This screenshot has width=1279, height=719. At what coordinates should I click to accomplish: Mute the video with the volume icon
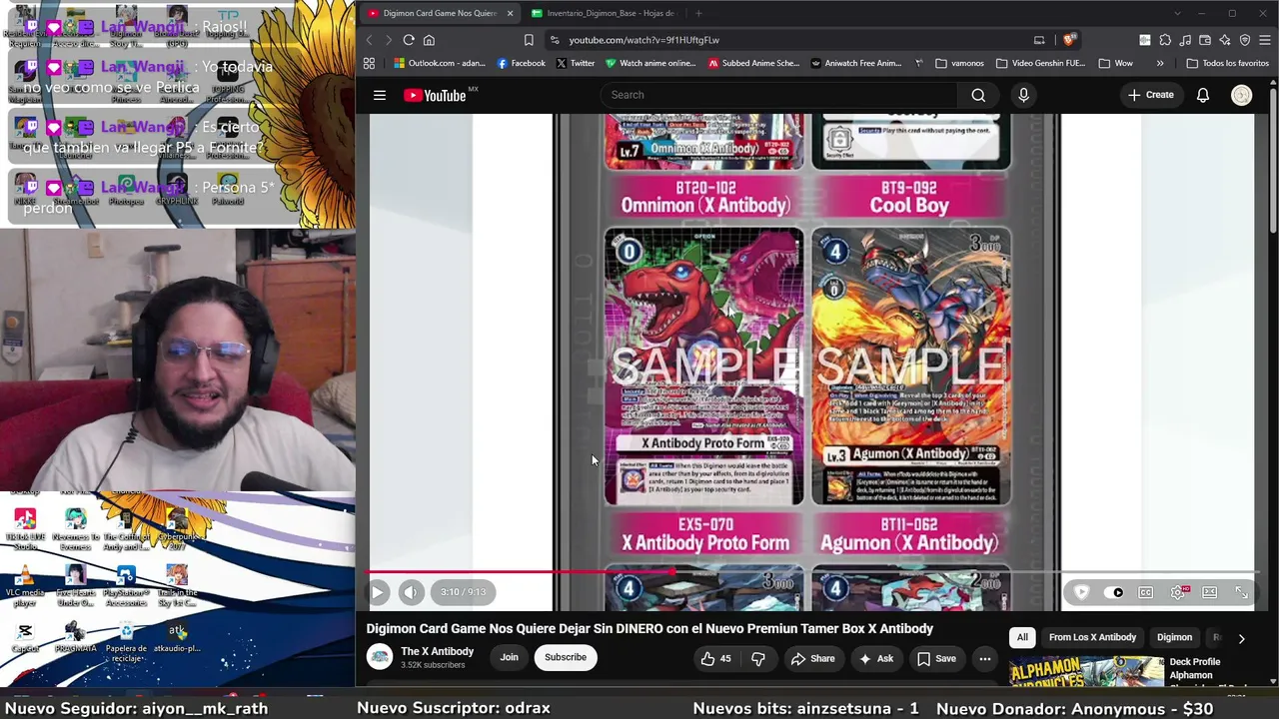click(411, 592)
